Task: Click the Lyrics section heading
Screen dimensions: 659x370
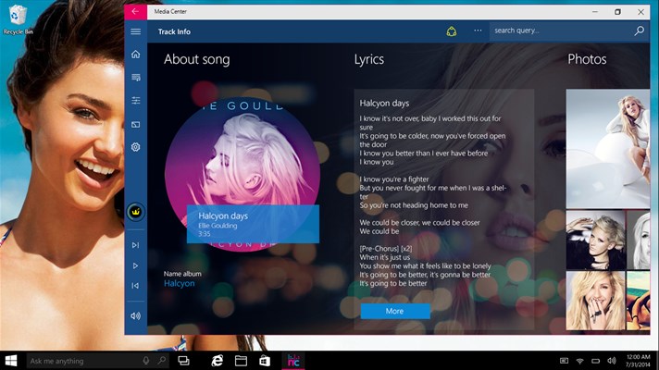Action: 369,59
